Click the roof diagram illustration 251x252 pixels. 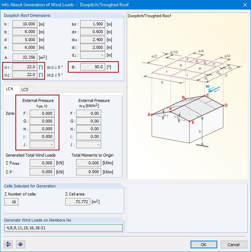click(x=191, y=99)
